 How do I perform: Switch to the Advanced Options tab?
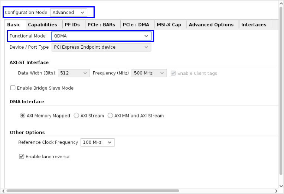[x=211, y=25]
